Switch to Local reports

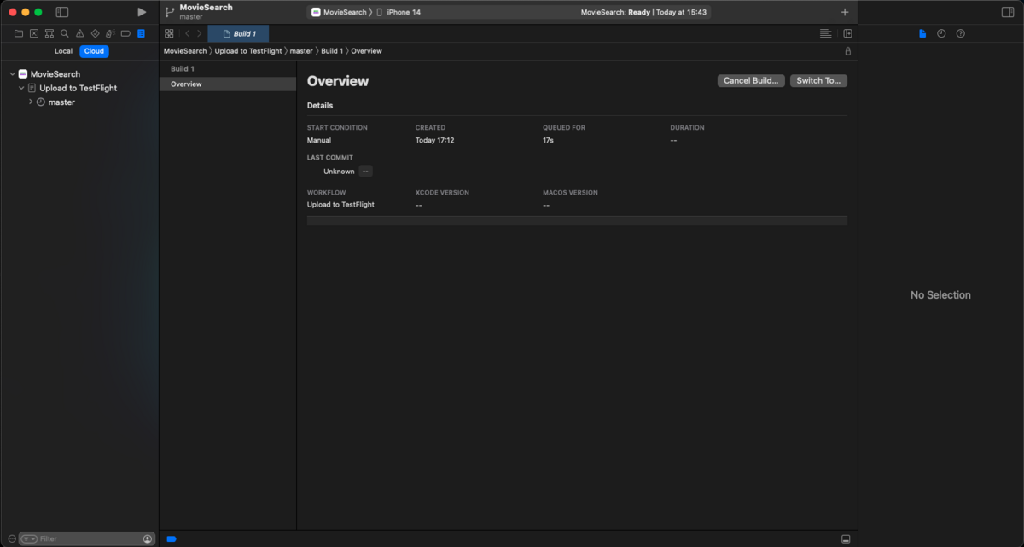(64, 51)
